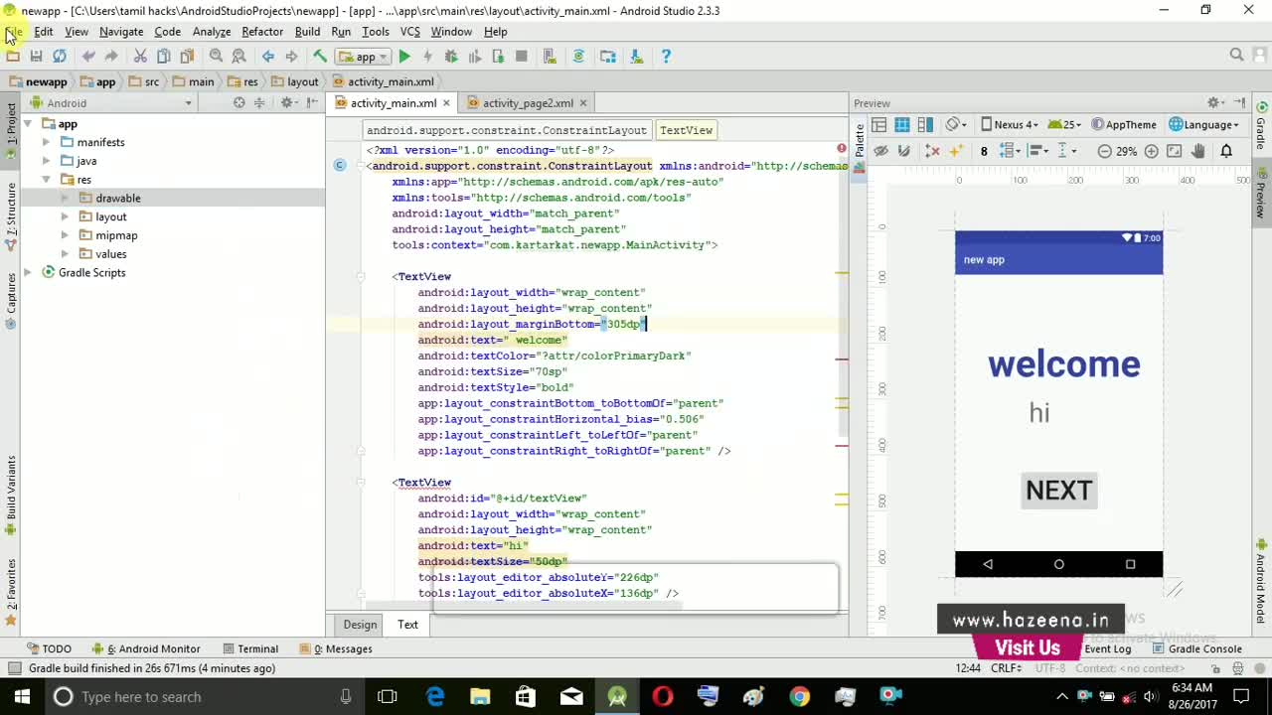Click Zoom to Fit Screen icon
Viewport: 1272px width, 715px height.
coord(1174,151)
